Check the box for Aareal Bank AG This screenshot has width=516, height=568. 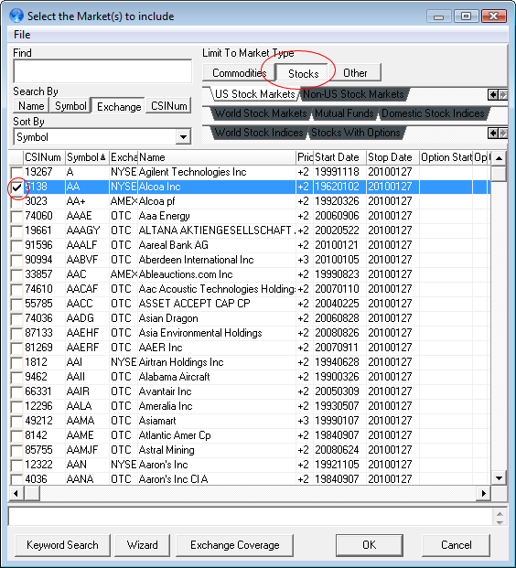[x=16, y=246]
